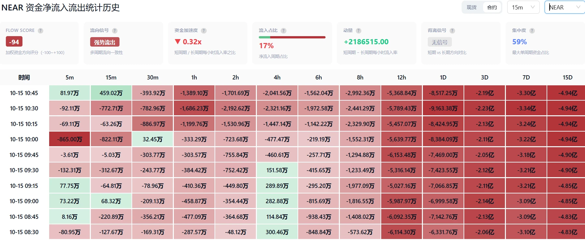Click the FLOW SCORE help icon
Viewport: 585px width, 240px height.
pos(40,31)
